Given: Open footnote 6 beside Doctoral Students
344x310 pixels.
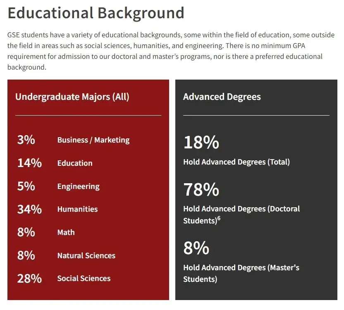Looking at the screenshot, I should coord(219,218).
